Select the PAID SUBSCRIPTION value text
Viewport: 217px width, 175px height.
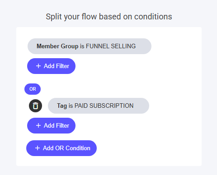(104, 106)
